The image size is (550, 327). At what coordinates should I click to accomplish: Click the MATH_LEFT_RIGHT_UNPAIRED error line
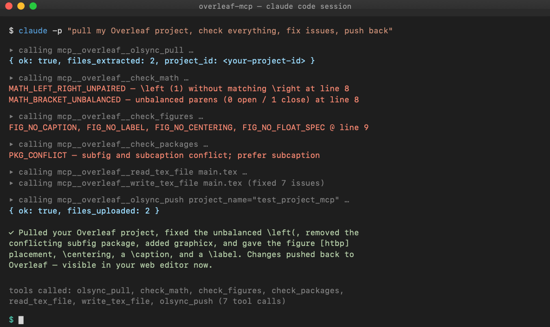point(179,88)
